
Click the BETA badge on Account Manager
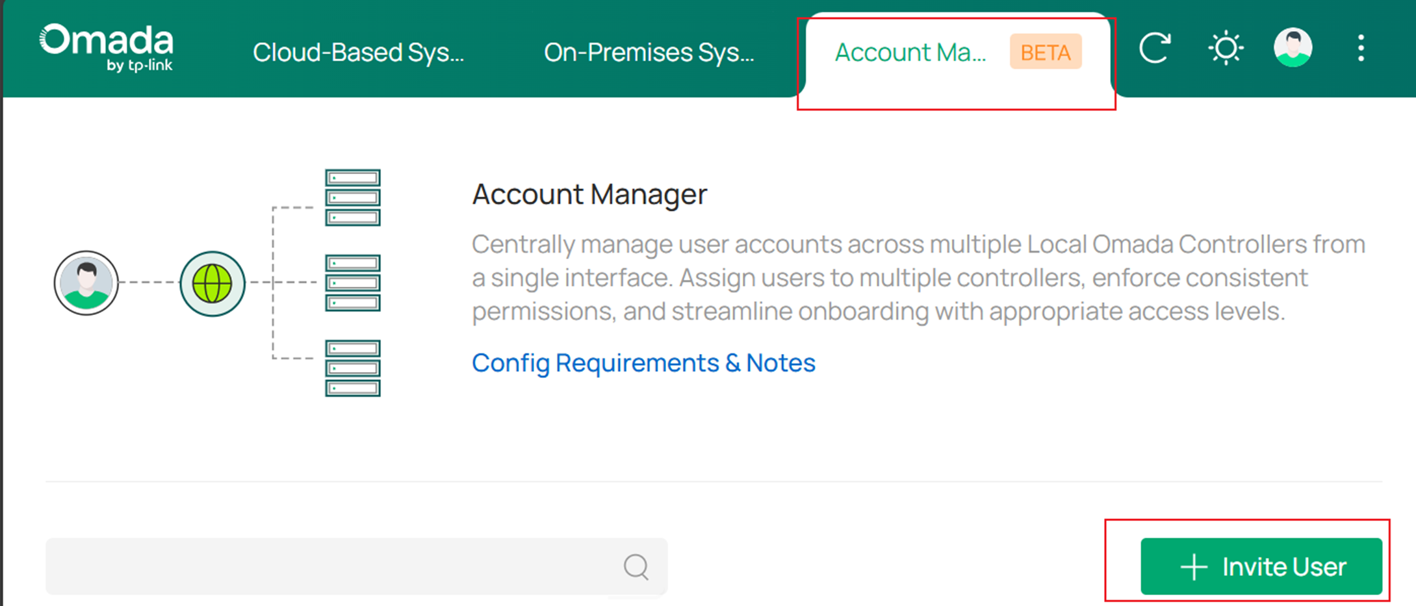1045,52
